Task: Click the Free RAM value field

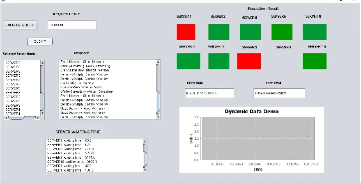Action: click(x=279, y=93)
